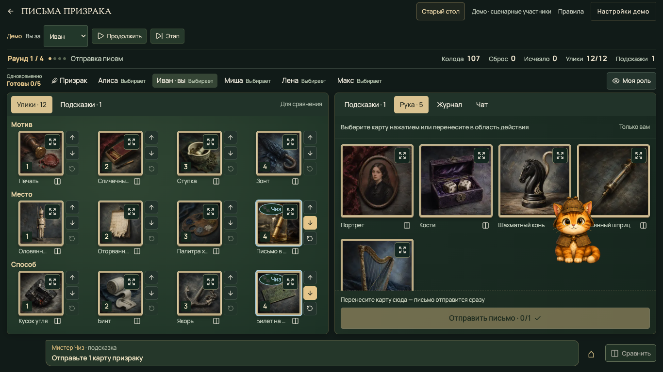Select the Призрак participant
This screenshot has width=663, height=372.
click(x=69, y=80)
